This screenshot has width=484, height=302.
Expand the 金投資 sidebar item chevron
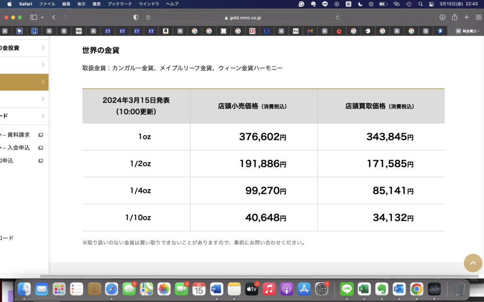43,48
